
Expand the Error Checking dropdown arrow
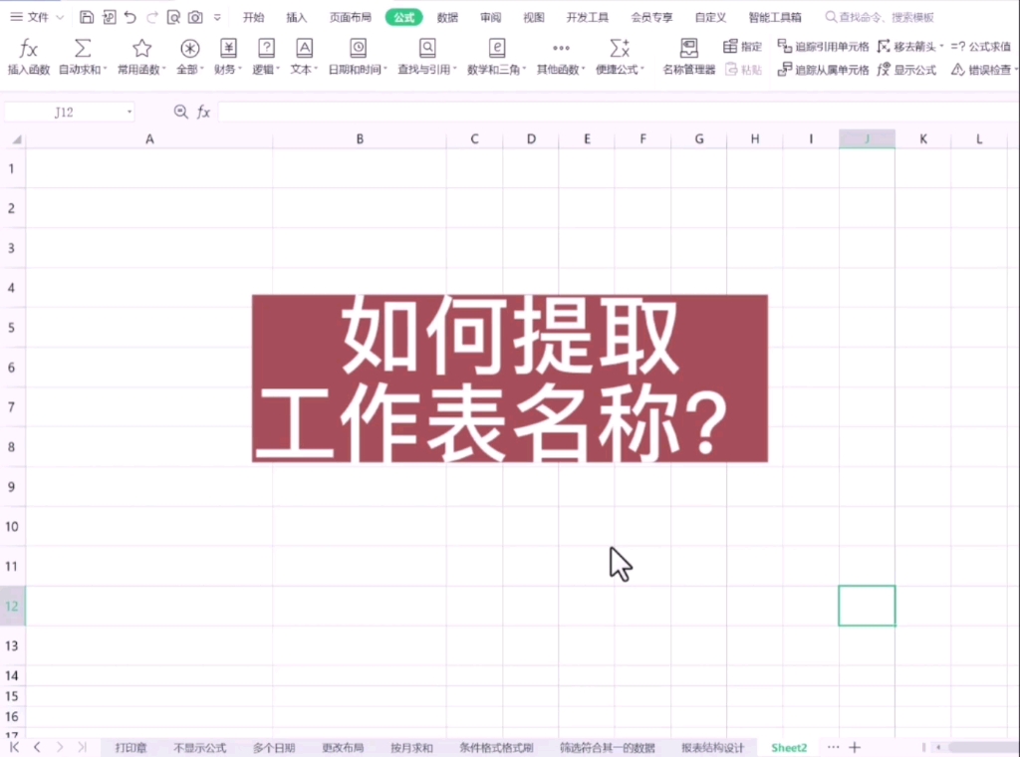point(1015,70)
